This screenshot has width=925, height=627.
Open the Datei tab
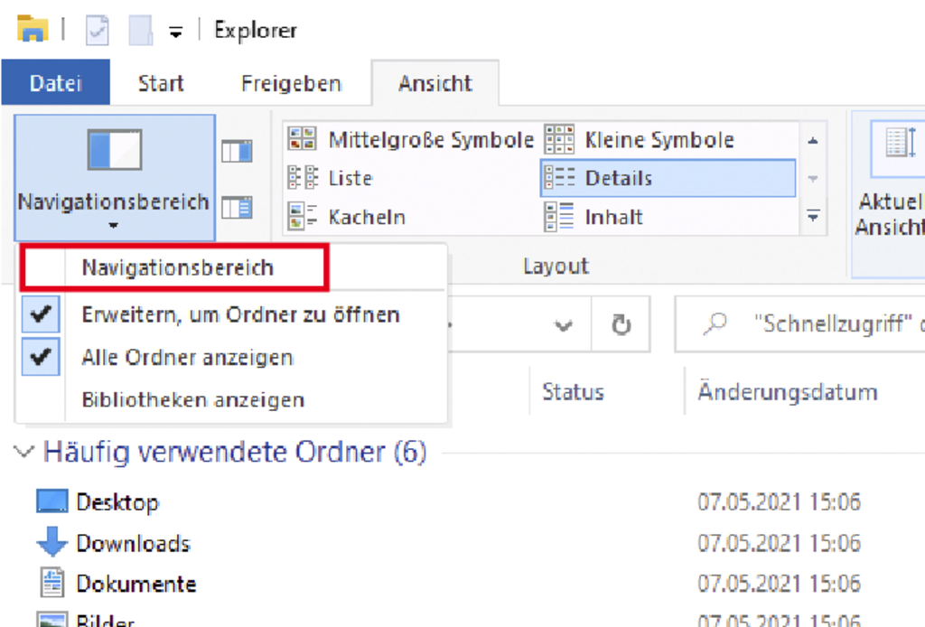point(55,84)
